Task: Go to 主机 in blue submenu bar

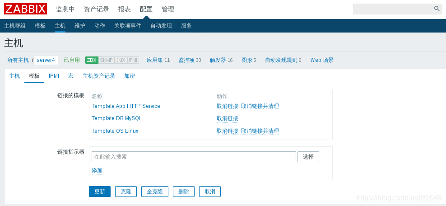Action: click(60, 26)
